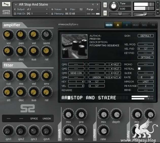Click the QM4 UNISON target field

coord(97,77)
